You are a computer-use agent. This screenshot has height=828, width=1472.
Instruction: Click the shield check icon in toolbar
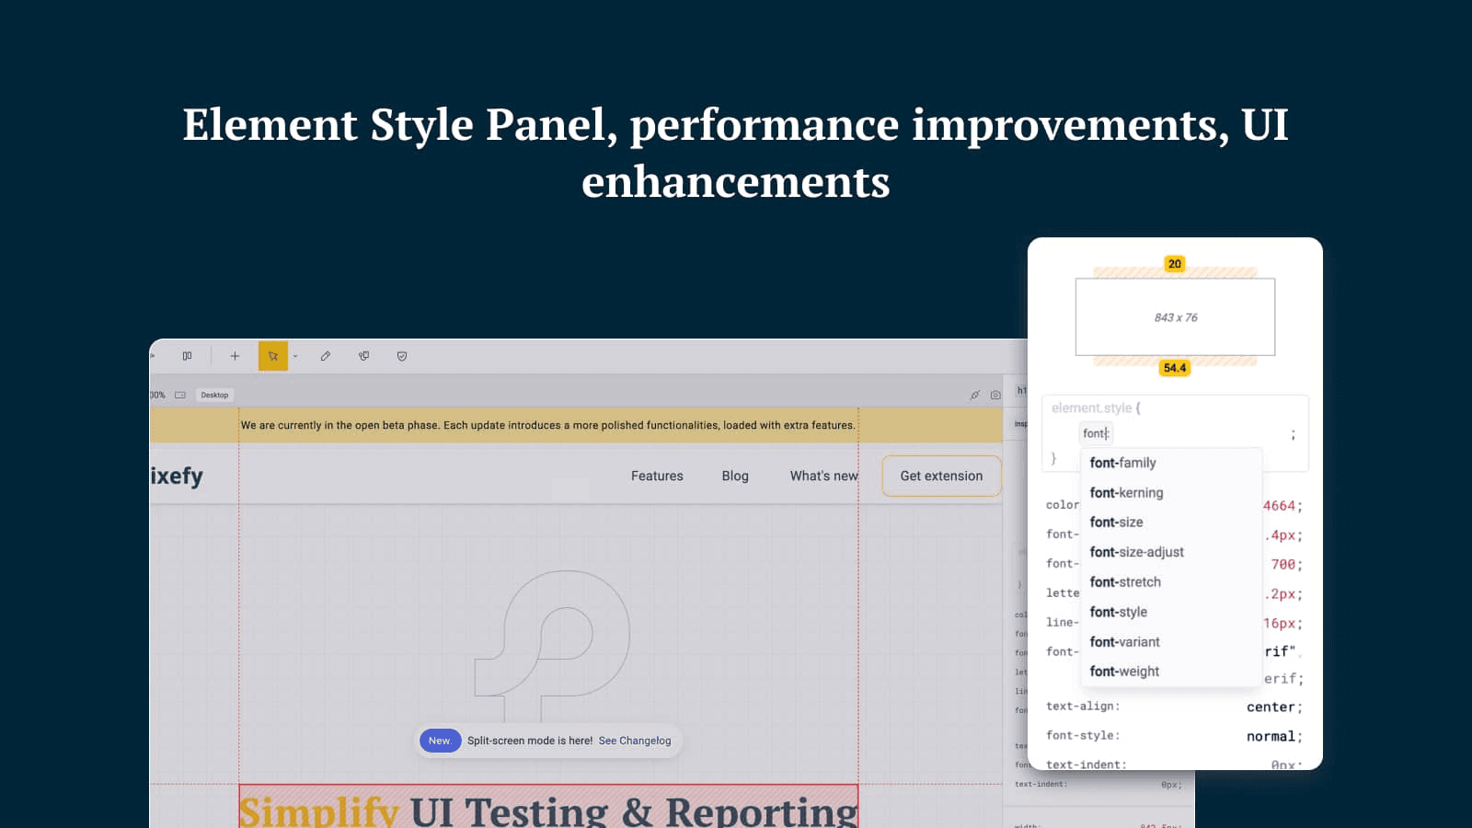[x=402, y=356]
